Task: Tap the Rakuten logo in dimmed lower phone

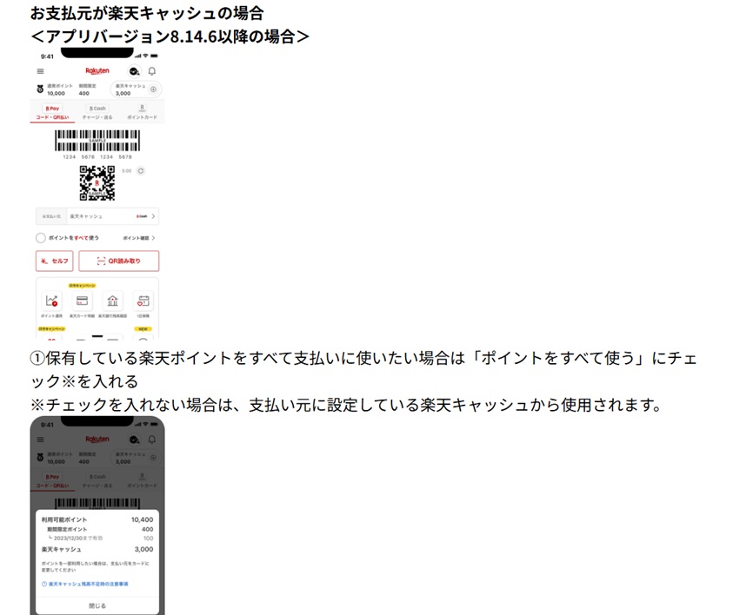Action: (97, 440)
